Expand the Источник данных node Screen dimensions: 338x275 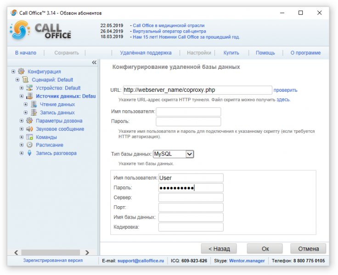22,96
